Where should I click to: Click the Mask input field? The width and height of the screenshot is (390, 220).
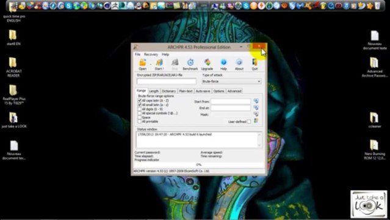tap(231, 115)
